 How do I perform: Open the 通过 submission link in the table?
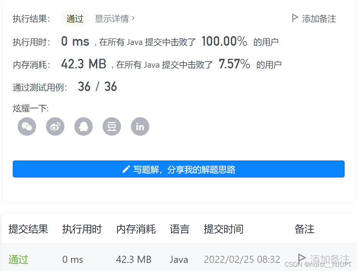coord(18,259)
